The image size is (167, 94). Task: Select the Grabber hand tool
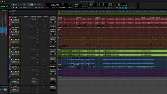click(x=35, y=4)
